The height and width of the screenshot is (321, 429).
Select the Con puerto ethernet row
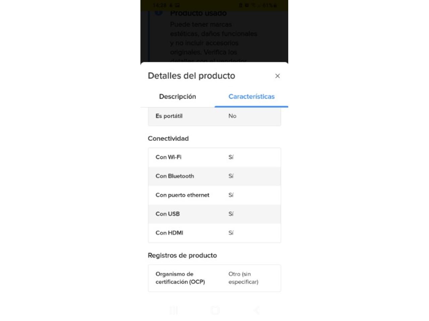click(214, 195)
